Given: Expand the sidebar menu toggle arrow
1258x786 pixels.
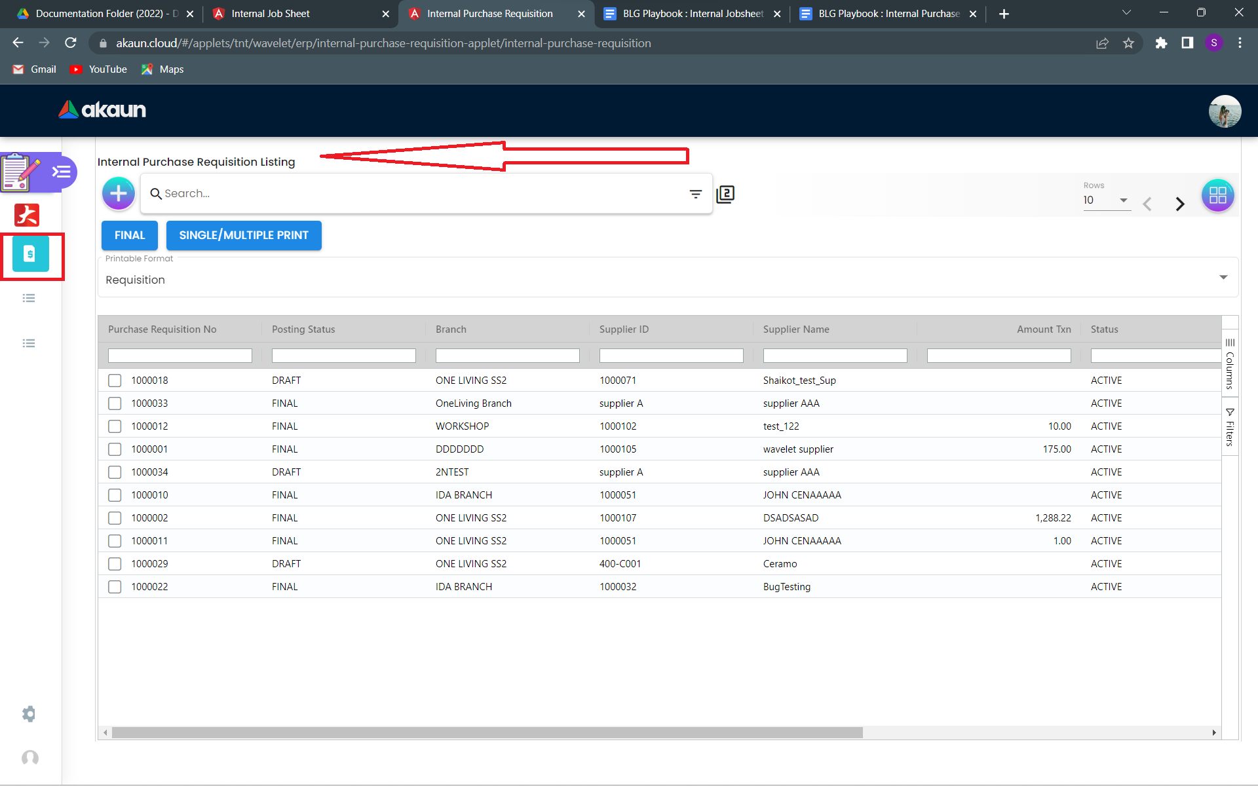Looking at the screenshot, I should (x=62, y=172).
